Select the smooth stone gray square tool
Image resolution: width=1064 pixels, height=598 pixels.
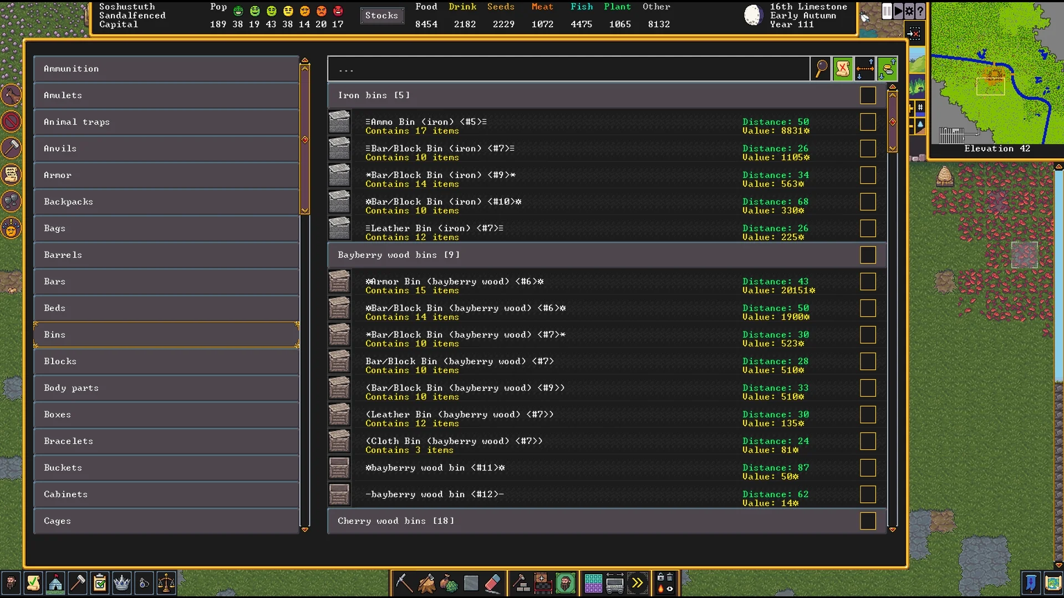point(471,583)
